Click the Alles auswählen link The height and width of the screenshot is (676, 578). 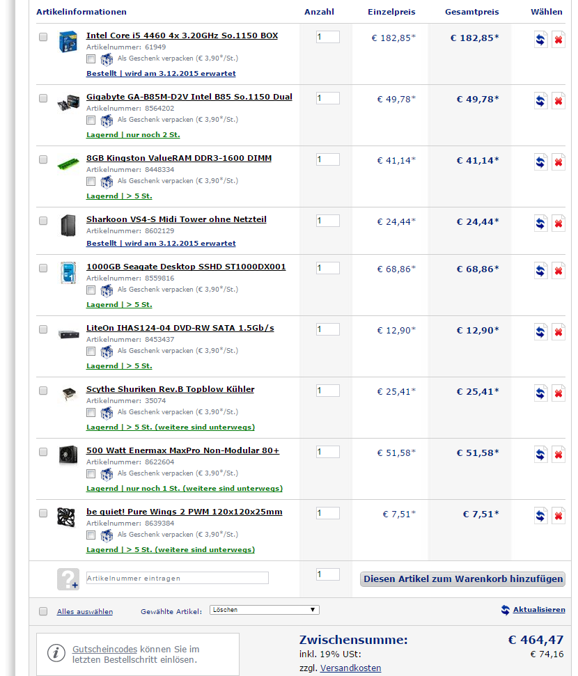tap(84, 611)
